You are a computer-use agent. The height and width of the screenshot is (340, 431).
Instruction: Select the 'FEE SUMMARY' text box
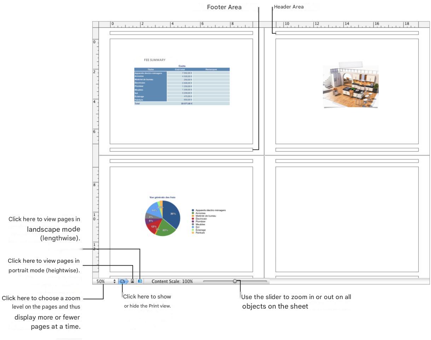click(x=155, y=60)
